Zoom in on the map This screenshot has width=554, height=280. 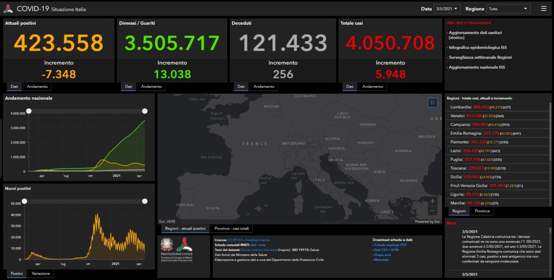[433, 201]
